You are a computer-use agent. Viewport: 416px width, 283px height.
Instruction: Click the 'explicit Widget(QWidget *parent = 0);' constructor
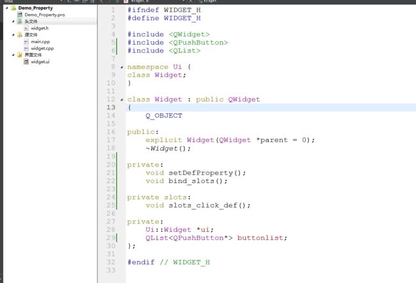(x=230, y=140)
